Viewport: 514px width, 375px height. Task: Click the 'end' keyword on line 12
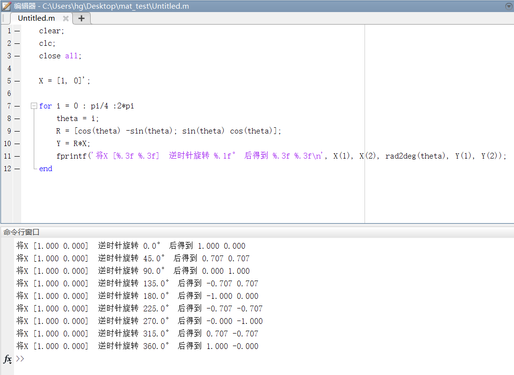click(45, 169)
